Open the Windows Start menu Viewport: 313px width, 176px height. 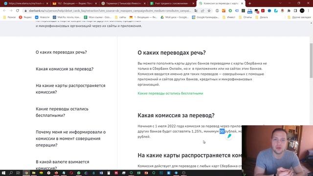3,173
